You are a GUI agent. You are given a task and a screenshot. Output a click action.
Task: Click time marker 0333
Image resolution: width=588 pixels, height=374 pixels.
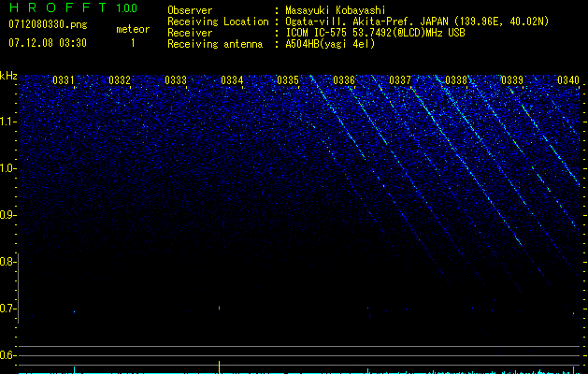176,80
